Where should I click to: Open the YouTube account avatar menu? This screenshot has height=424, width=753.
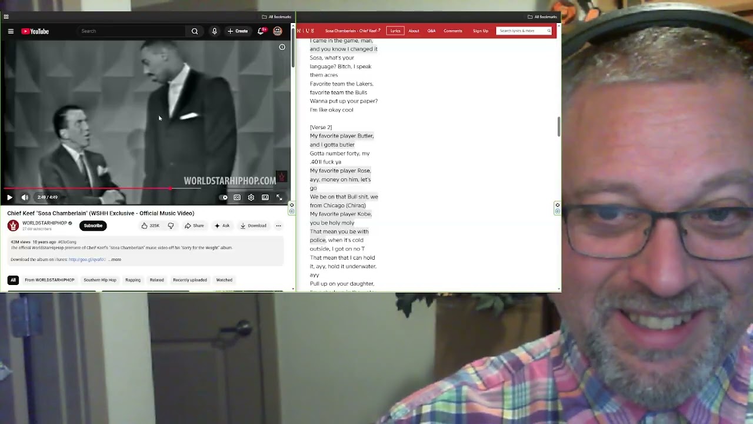click(x=278, y=31)
